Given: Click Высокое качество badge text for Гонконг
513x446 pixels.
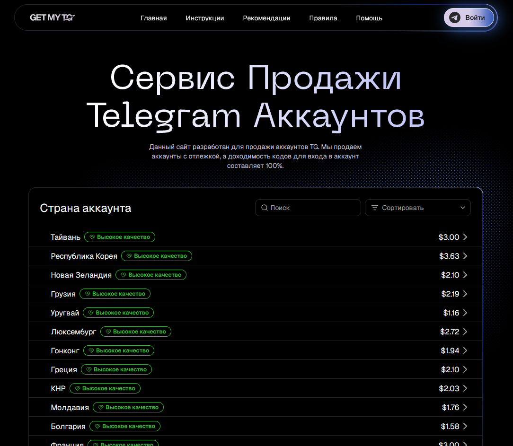Looking at the screenshot, I should point(123,350).
